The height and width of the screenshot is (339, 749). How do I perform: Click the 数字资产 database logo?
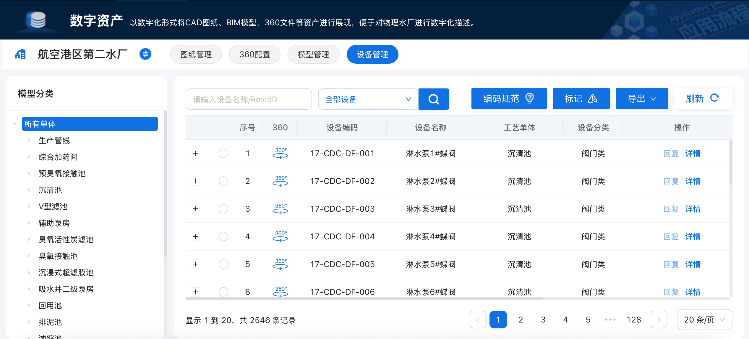coord(38,20)
